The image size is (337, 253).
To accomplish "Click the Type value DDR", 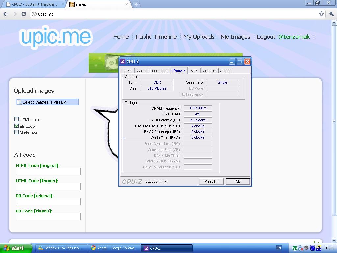I will pyautogui.click(x=157, y=82).
